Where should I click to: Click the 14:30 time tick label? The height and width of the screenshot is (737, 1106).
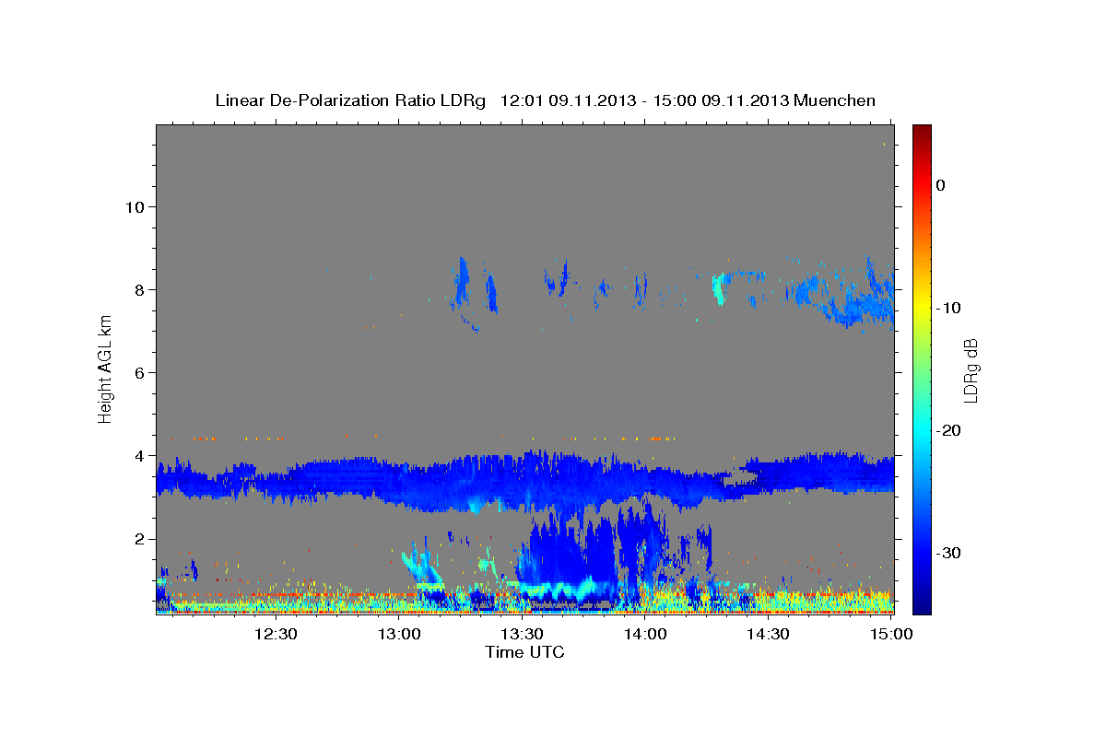tap(768, 634)
